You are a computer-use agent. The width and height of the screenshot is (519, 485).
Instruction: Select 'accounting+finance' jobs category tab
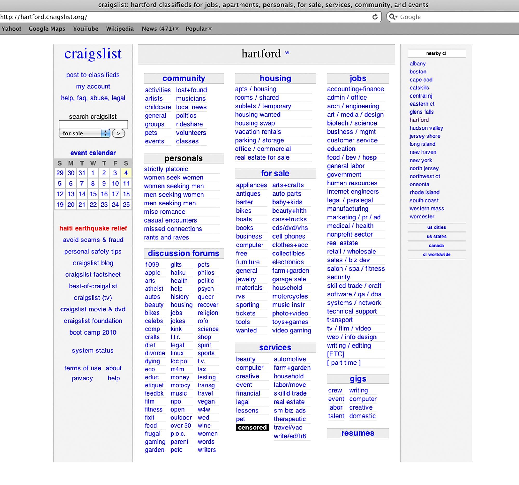click(356, 89)
